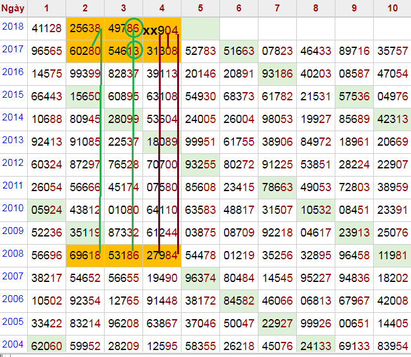Select the empty green cell under column 5

[200, 28]
